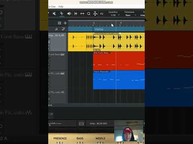Select the Funk Bass track header

click(x=58, y=60)
